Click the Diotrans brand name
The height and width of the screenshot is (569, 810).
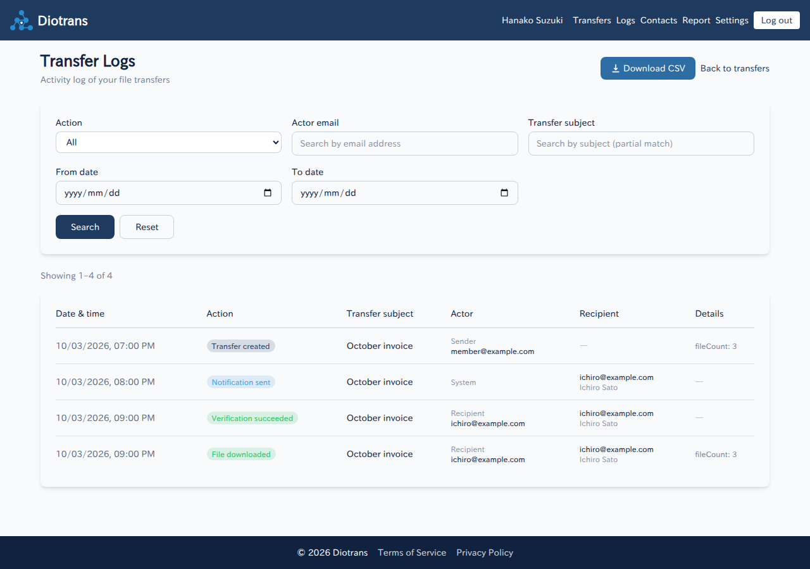tap(63, 20)
